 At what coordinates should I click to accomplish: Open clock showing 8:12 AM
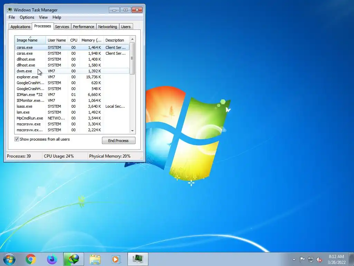[336, 259]
